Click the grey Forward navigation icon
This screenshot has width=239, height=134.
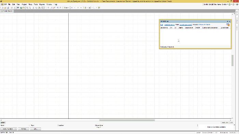[x=233, y=4]
